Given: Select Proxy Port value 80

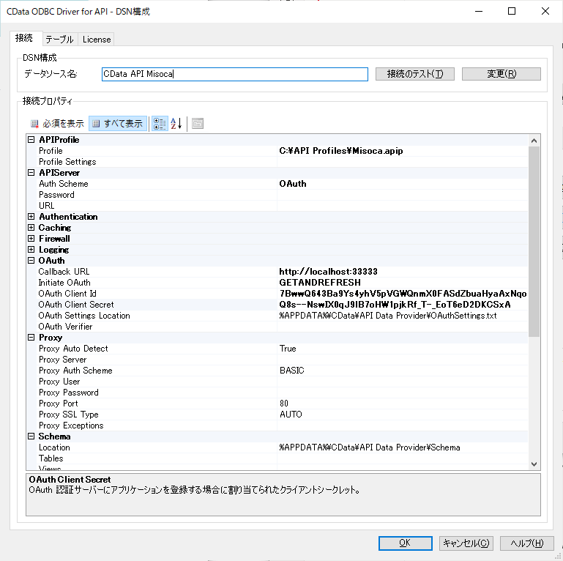Looking at the screenshot, I should (x=283, y=404).
